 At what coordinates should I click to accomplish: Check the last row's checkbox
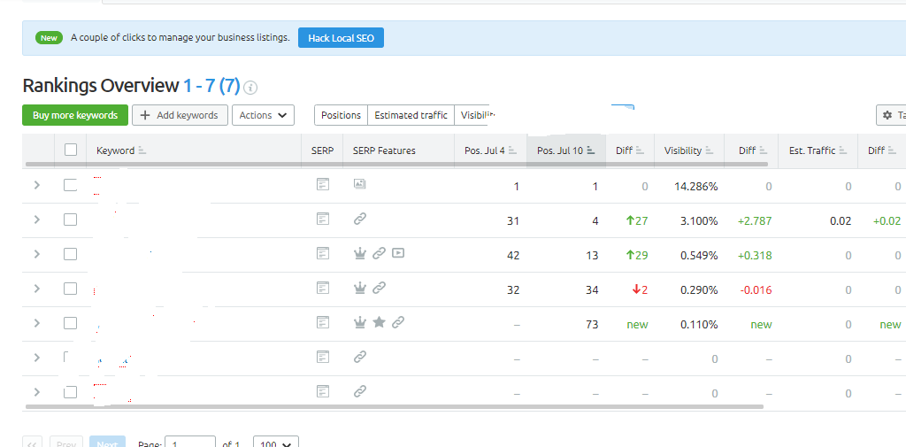tap(71, 392)
